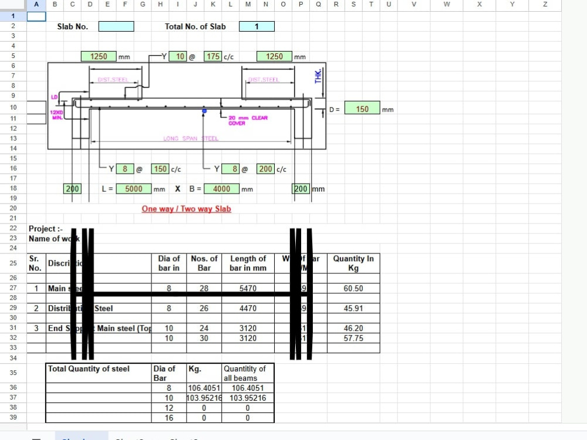Click the 'Dia of bar in' header cell
587x440 pixels.
pos(169,263)
